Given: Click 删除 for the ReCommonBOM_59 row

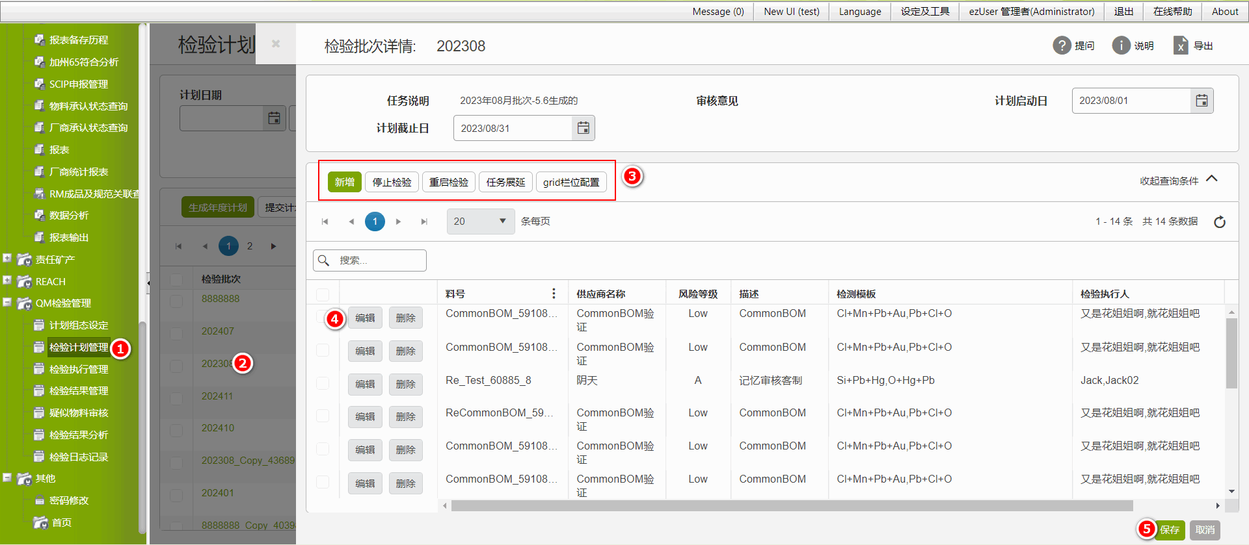Looking at the screenshot, I should [406, 416].
